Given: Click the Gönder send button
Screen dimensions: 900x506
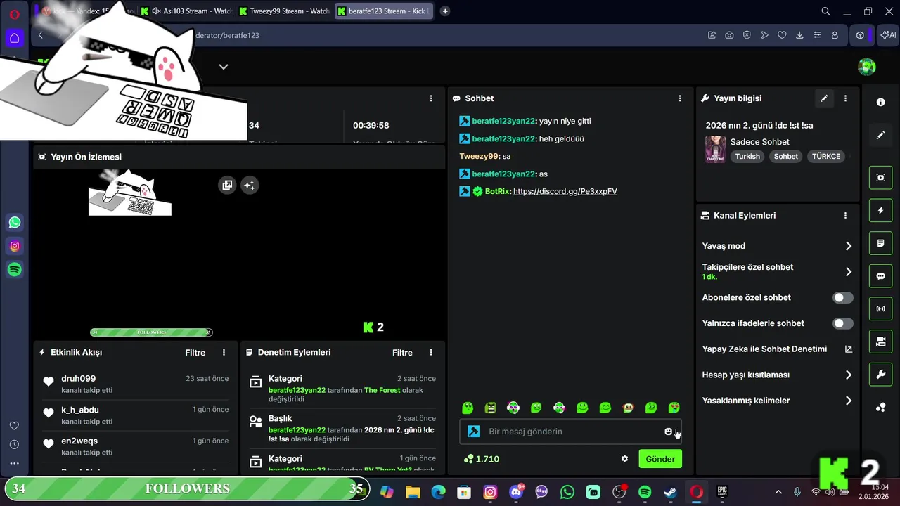Looking at the screenshot, I should [x=660, y=459].
